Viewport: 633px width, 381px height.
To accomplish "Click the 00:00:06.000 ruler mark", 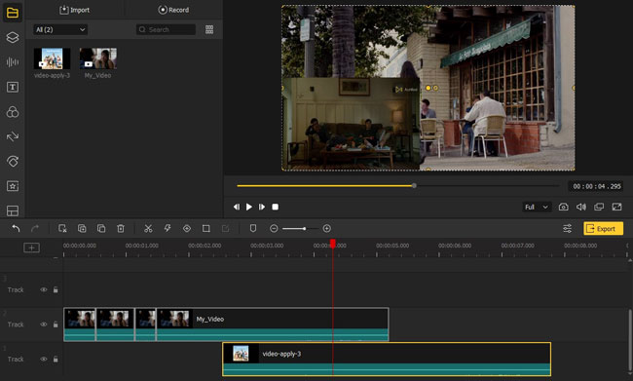I will 455,246.
